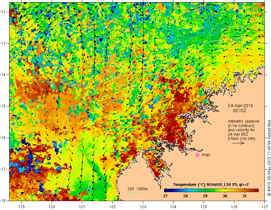Viewport: 271px width, 210px height.
Task: Select the Argo legend label text
Action: point(206,155)
